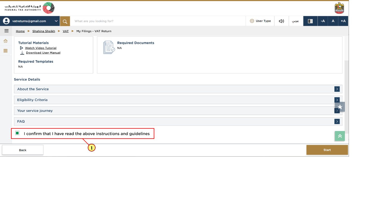
Task: Click the video play icon beside tutorial
Action: [x=21, y=48]
